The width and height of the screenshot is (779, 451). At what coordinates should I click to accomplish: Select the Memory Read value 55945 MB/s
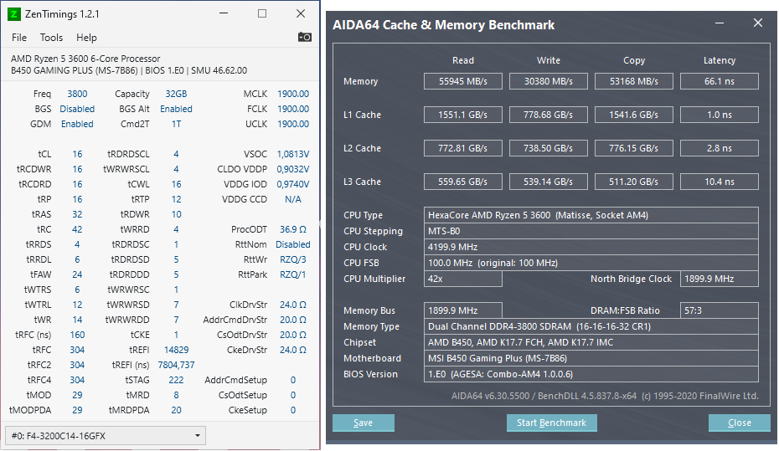click(x=463, y=81)
